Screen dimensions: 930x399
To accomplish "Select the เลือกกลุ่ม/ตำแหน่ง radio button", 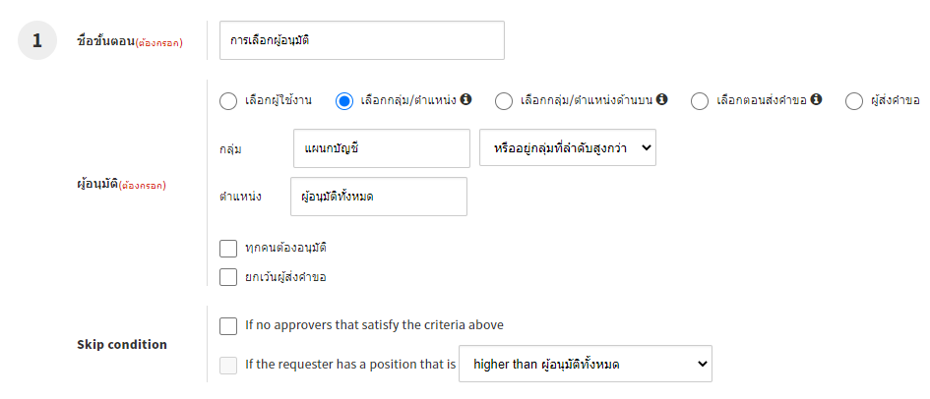I will pos(344,100).
